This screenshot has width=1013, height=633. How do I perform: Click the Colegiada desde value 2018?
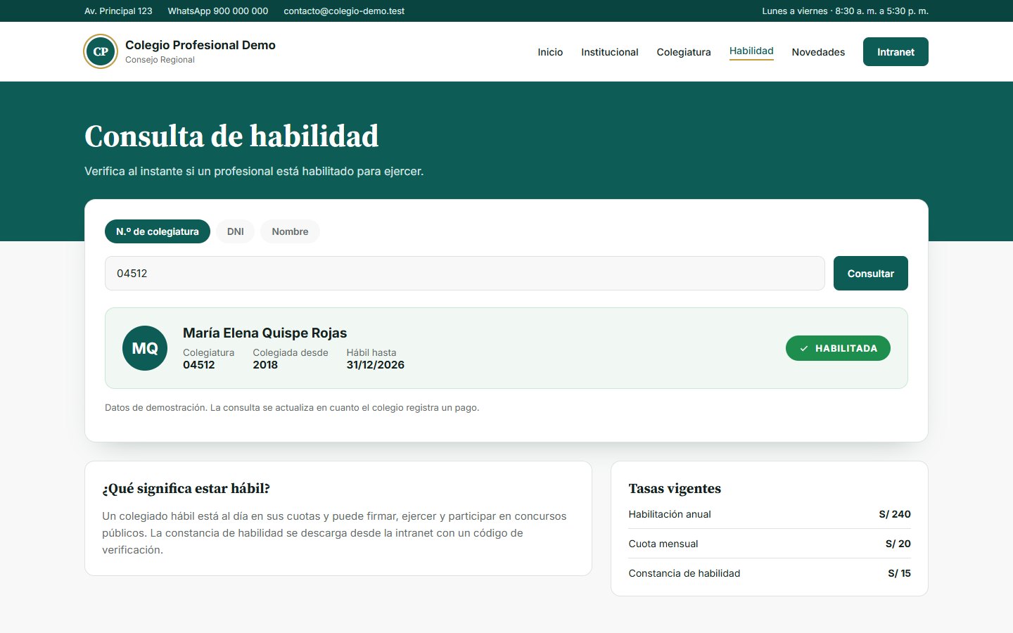265,364
